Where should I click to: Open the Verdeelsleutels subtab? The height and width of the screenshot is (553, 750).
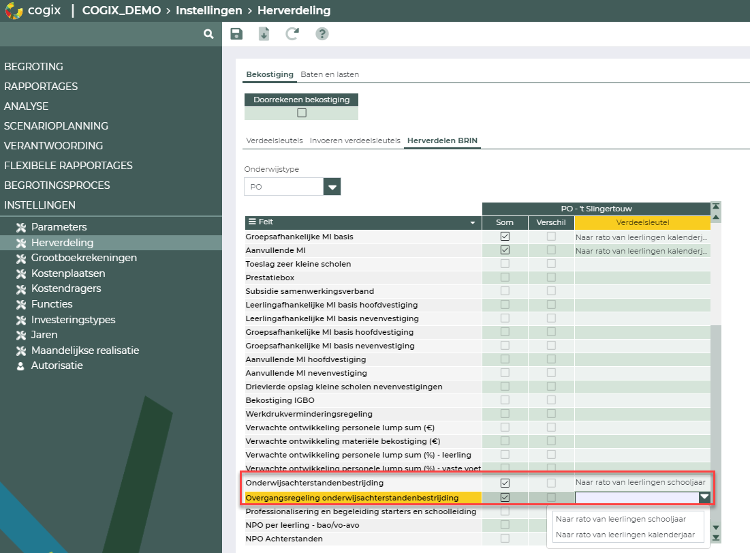(x=275, y=140)
